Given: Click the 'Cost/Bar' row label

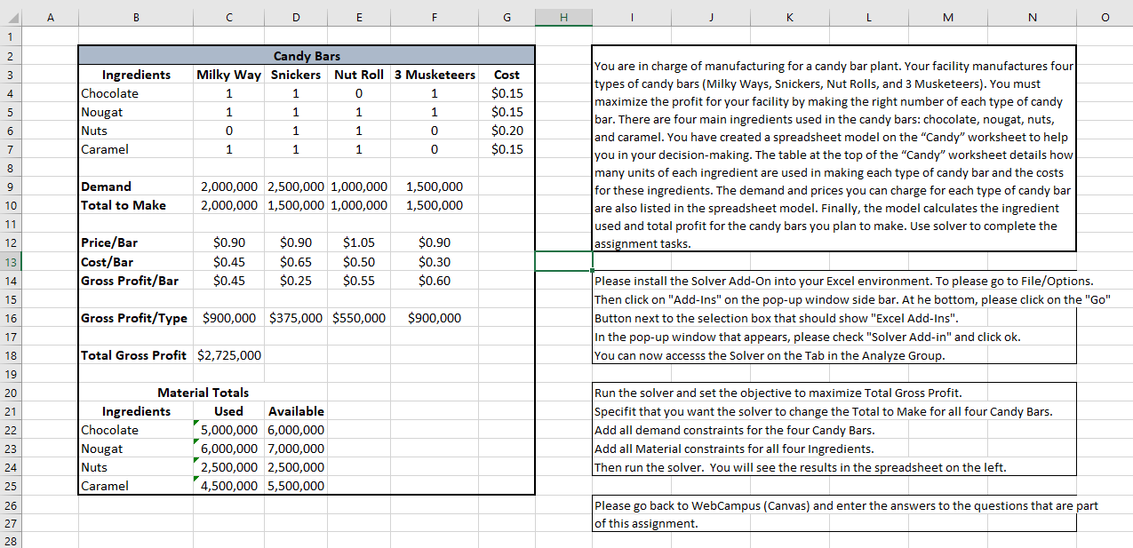Looking at the screenshot, I should (x=108, y=262).
